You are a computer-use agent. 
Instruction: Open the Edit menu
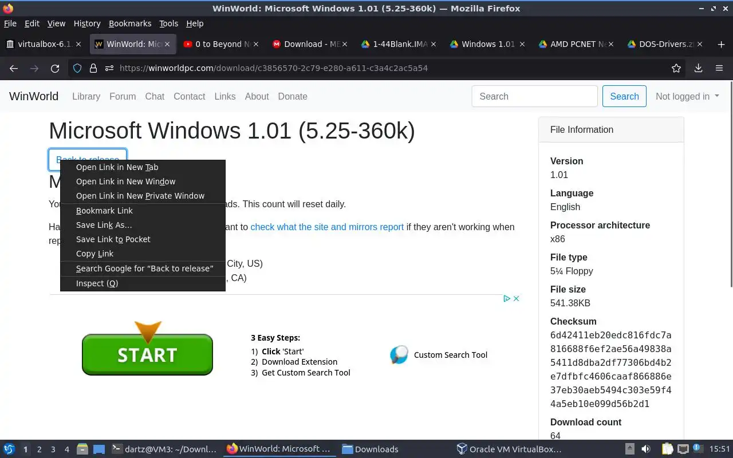pos(32,23)
